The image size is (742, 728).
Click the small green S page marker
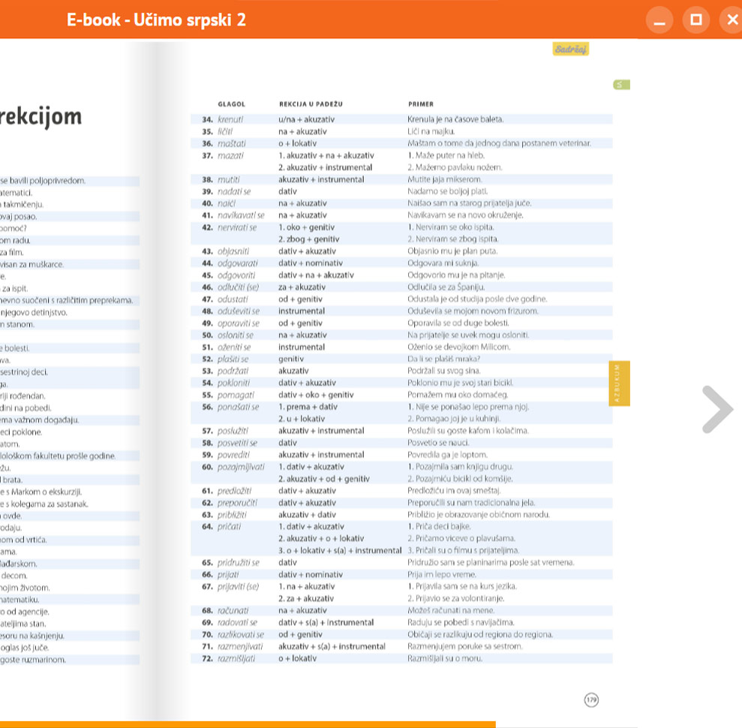(620, 85)
